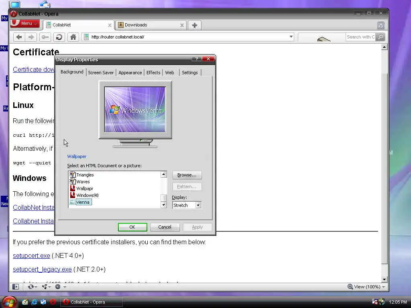The image size is (411, 308).
Task: Select the vienna wallpaper item
Action: pos(83,202)
